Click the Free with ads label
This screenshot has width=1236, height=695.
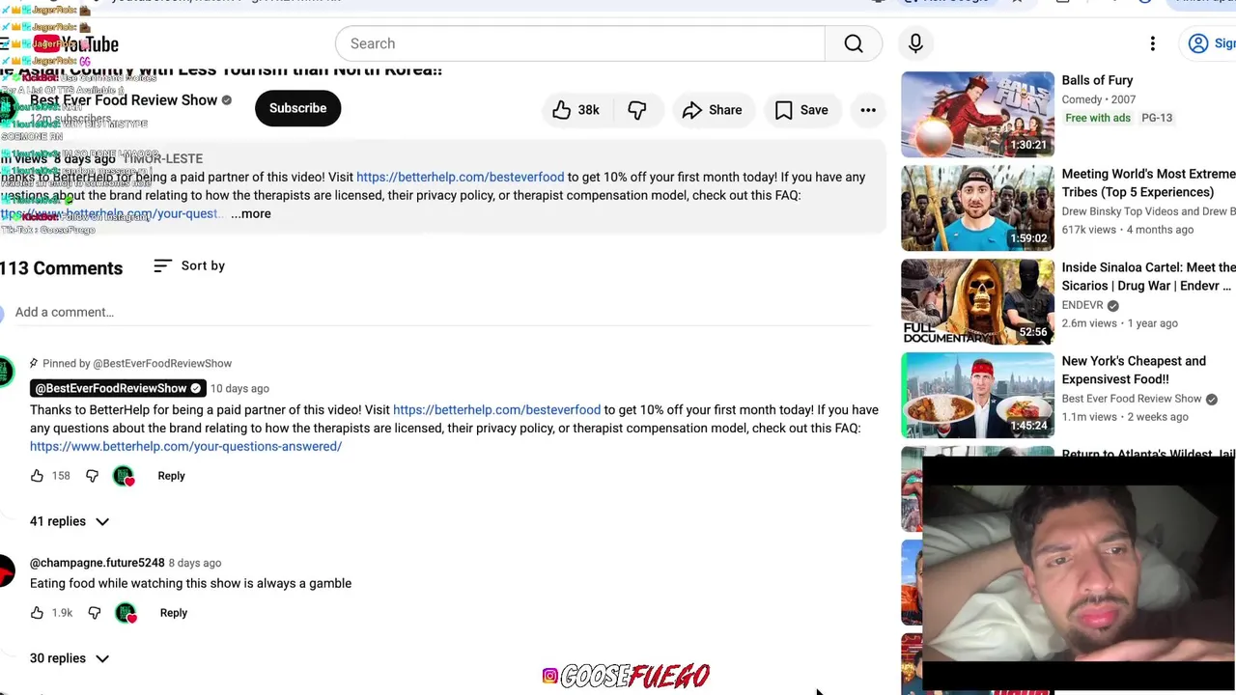pos(1098,118)
